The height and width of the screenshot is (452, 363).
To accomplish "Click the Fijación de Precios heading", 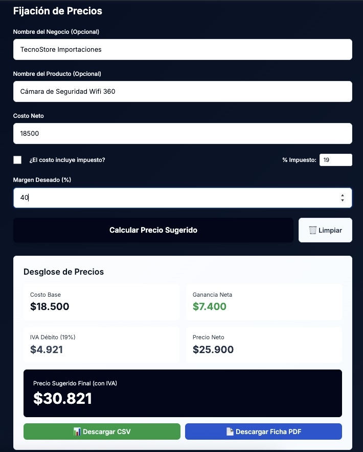I will (58, 11).
